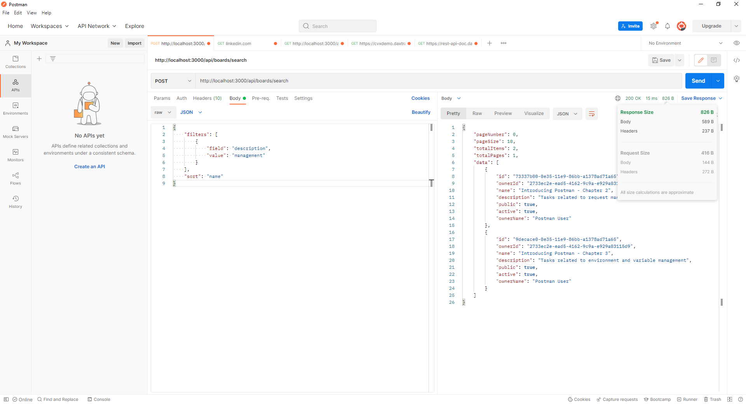Open the No Environment selector
Screen dimensions: 746x404
pyautogui.click(x=685, y=43)
